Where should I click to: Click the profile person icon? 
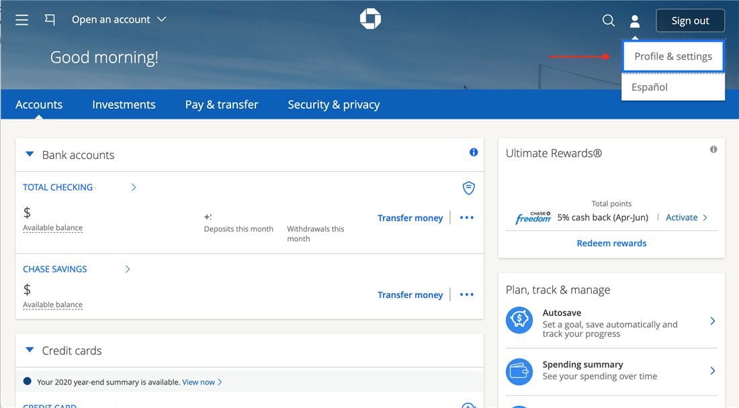pyautogui.click(x=635, y=20)
